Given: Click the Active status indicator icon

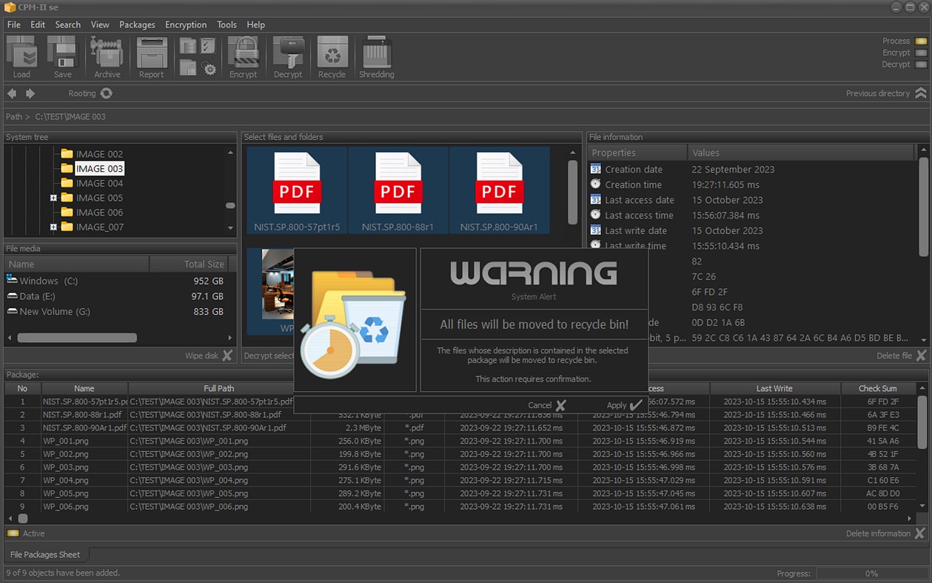Looking at the screenshot, I should (x=13, y=533).
